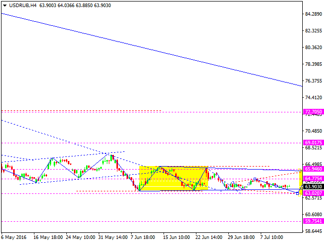Select the 31 May 14:00 time label

pos(113,237)
